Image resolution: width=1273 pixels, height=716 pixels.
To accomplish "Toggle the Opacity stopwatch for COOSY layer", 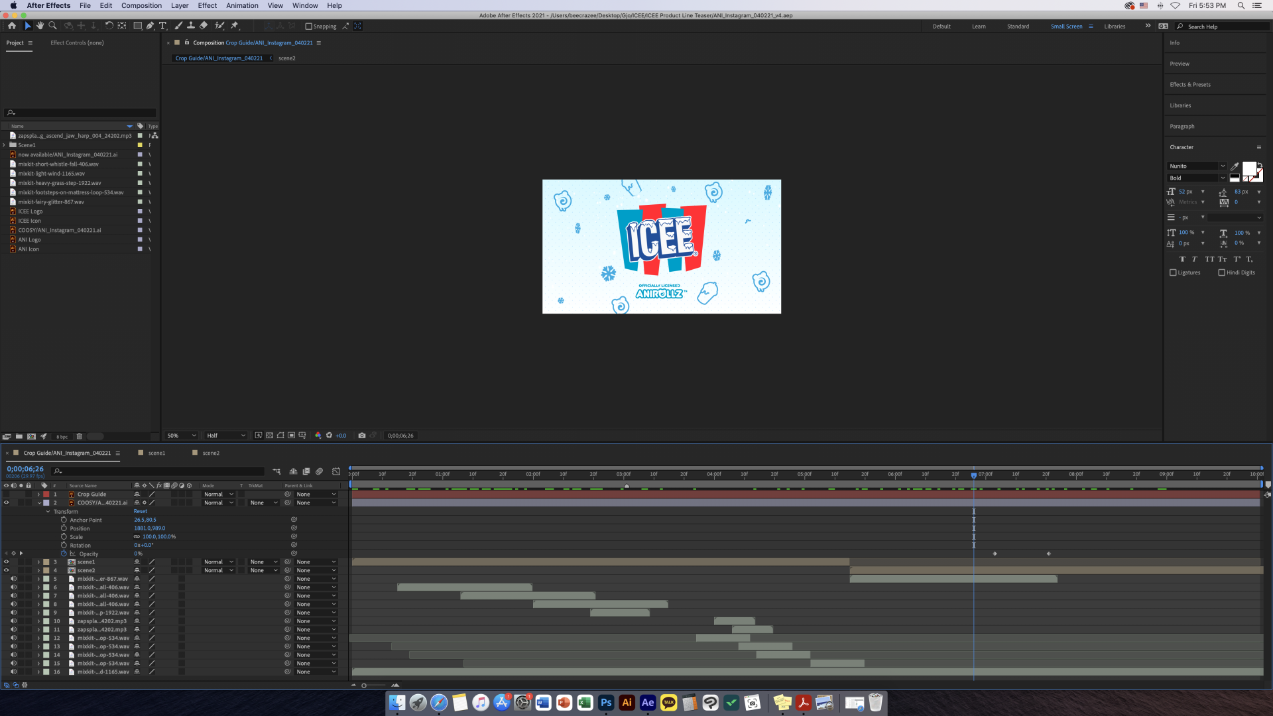I will click(64, 554).
